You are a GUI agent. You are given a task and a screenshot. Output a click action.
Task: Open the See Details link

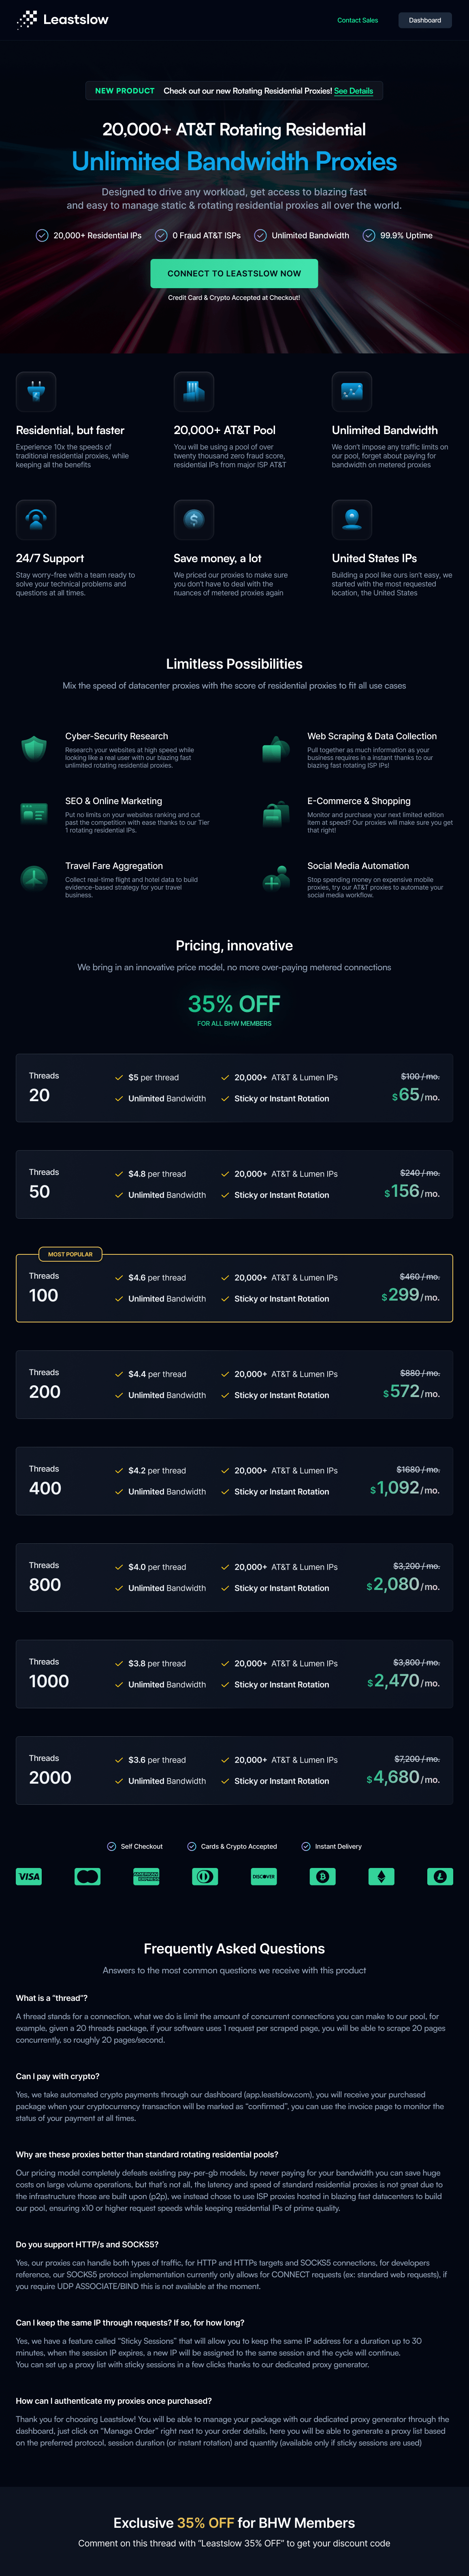[x=353, y=91]
